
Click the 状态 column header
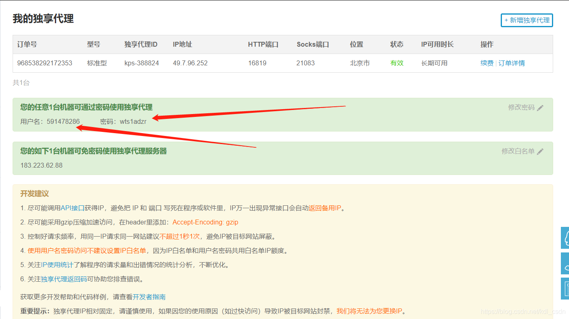(397, 45)
